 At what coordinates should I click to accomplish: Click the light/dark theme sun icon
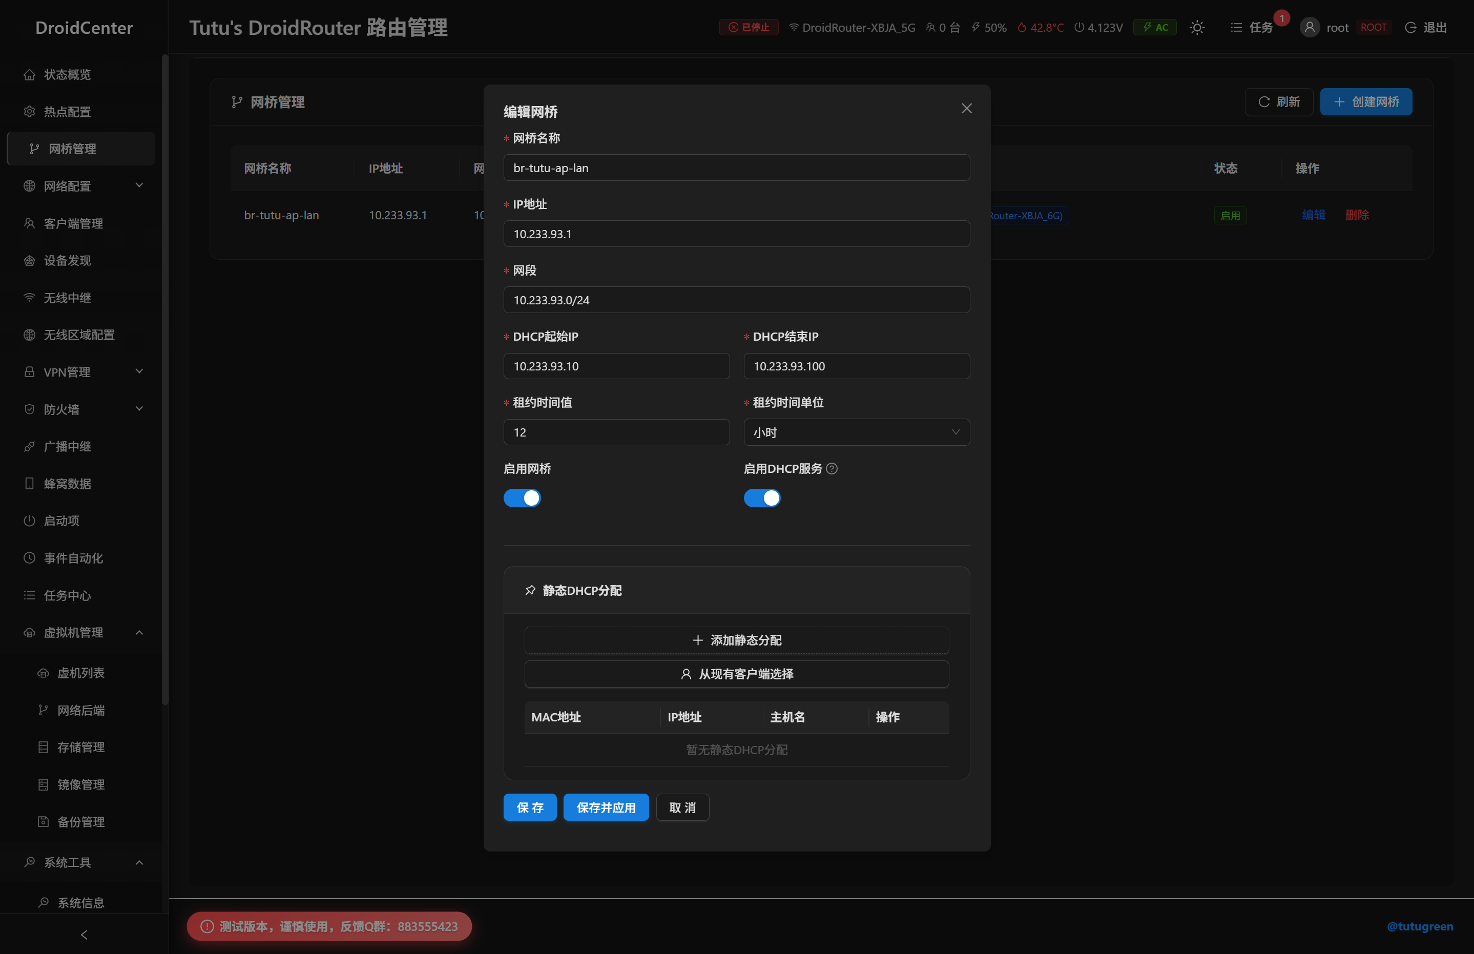pos(1196,27)
